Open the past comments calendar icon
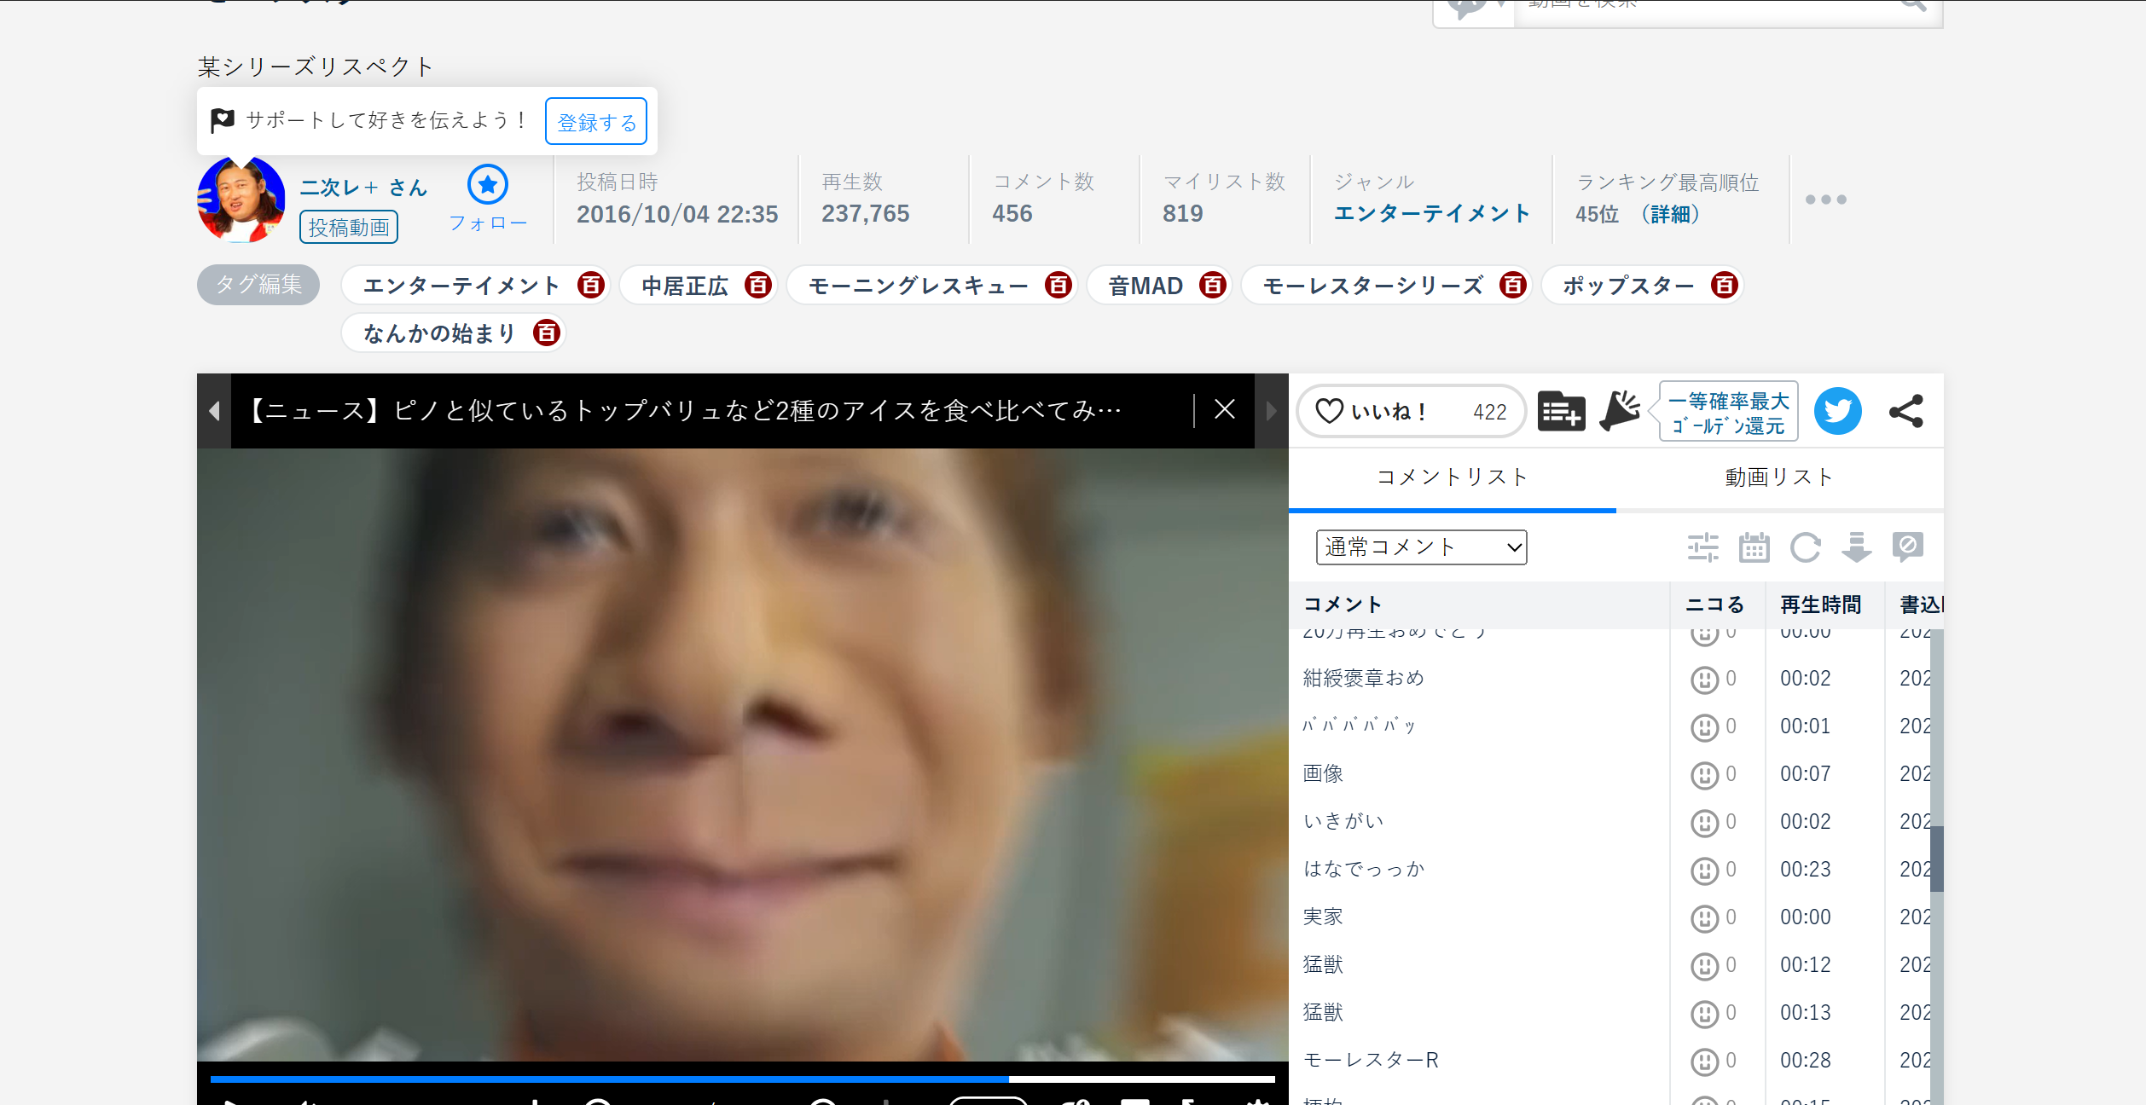This screenshot has height=1105, width=2146. pos(1754,547)
